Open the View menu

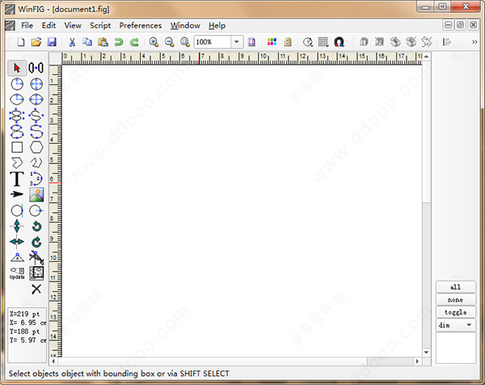point(73,25)
